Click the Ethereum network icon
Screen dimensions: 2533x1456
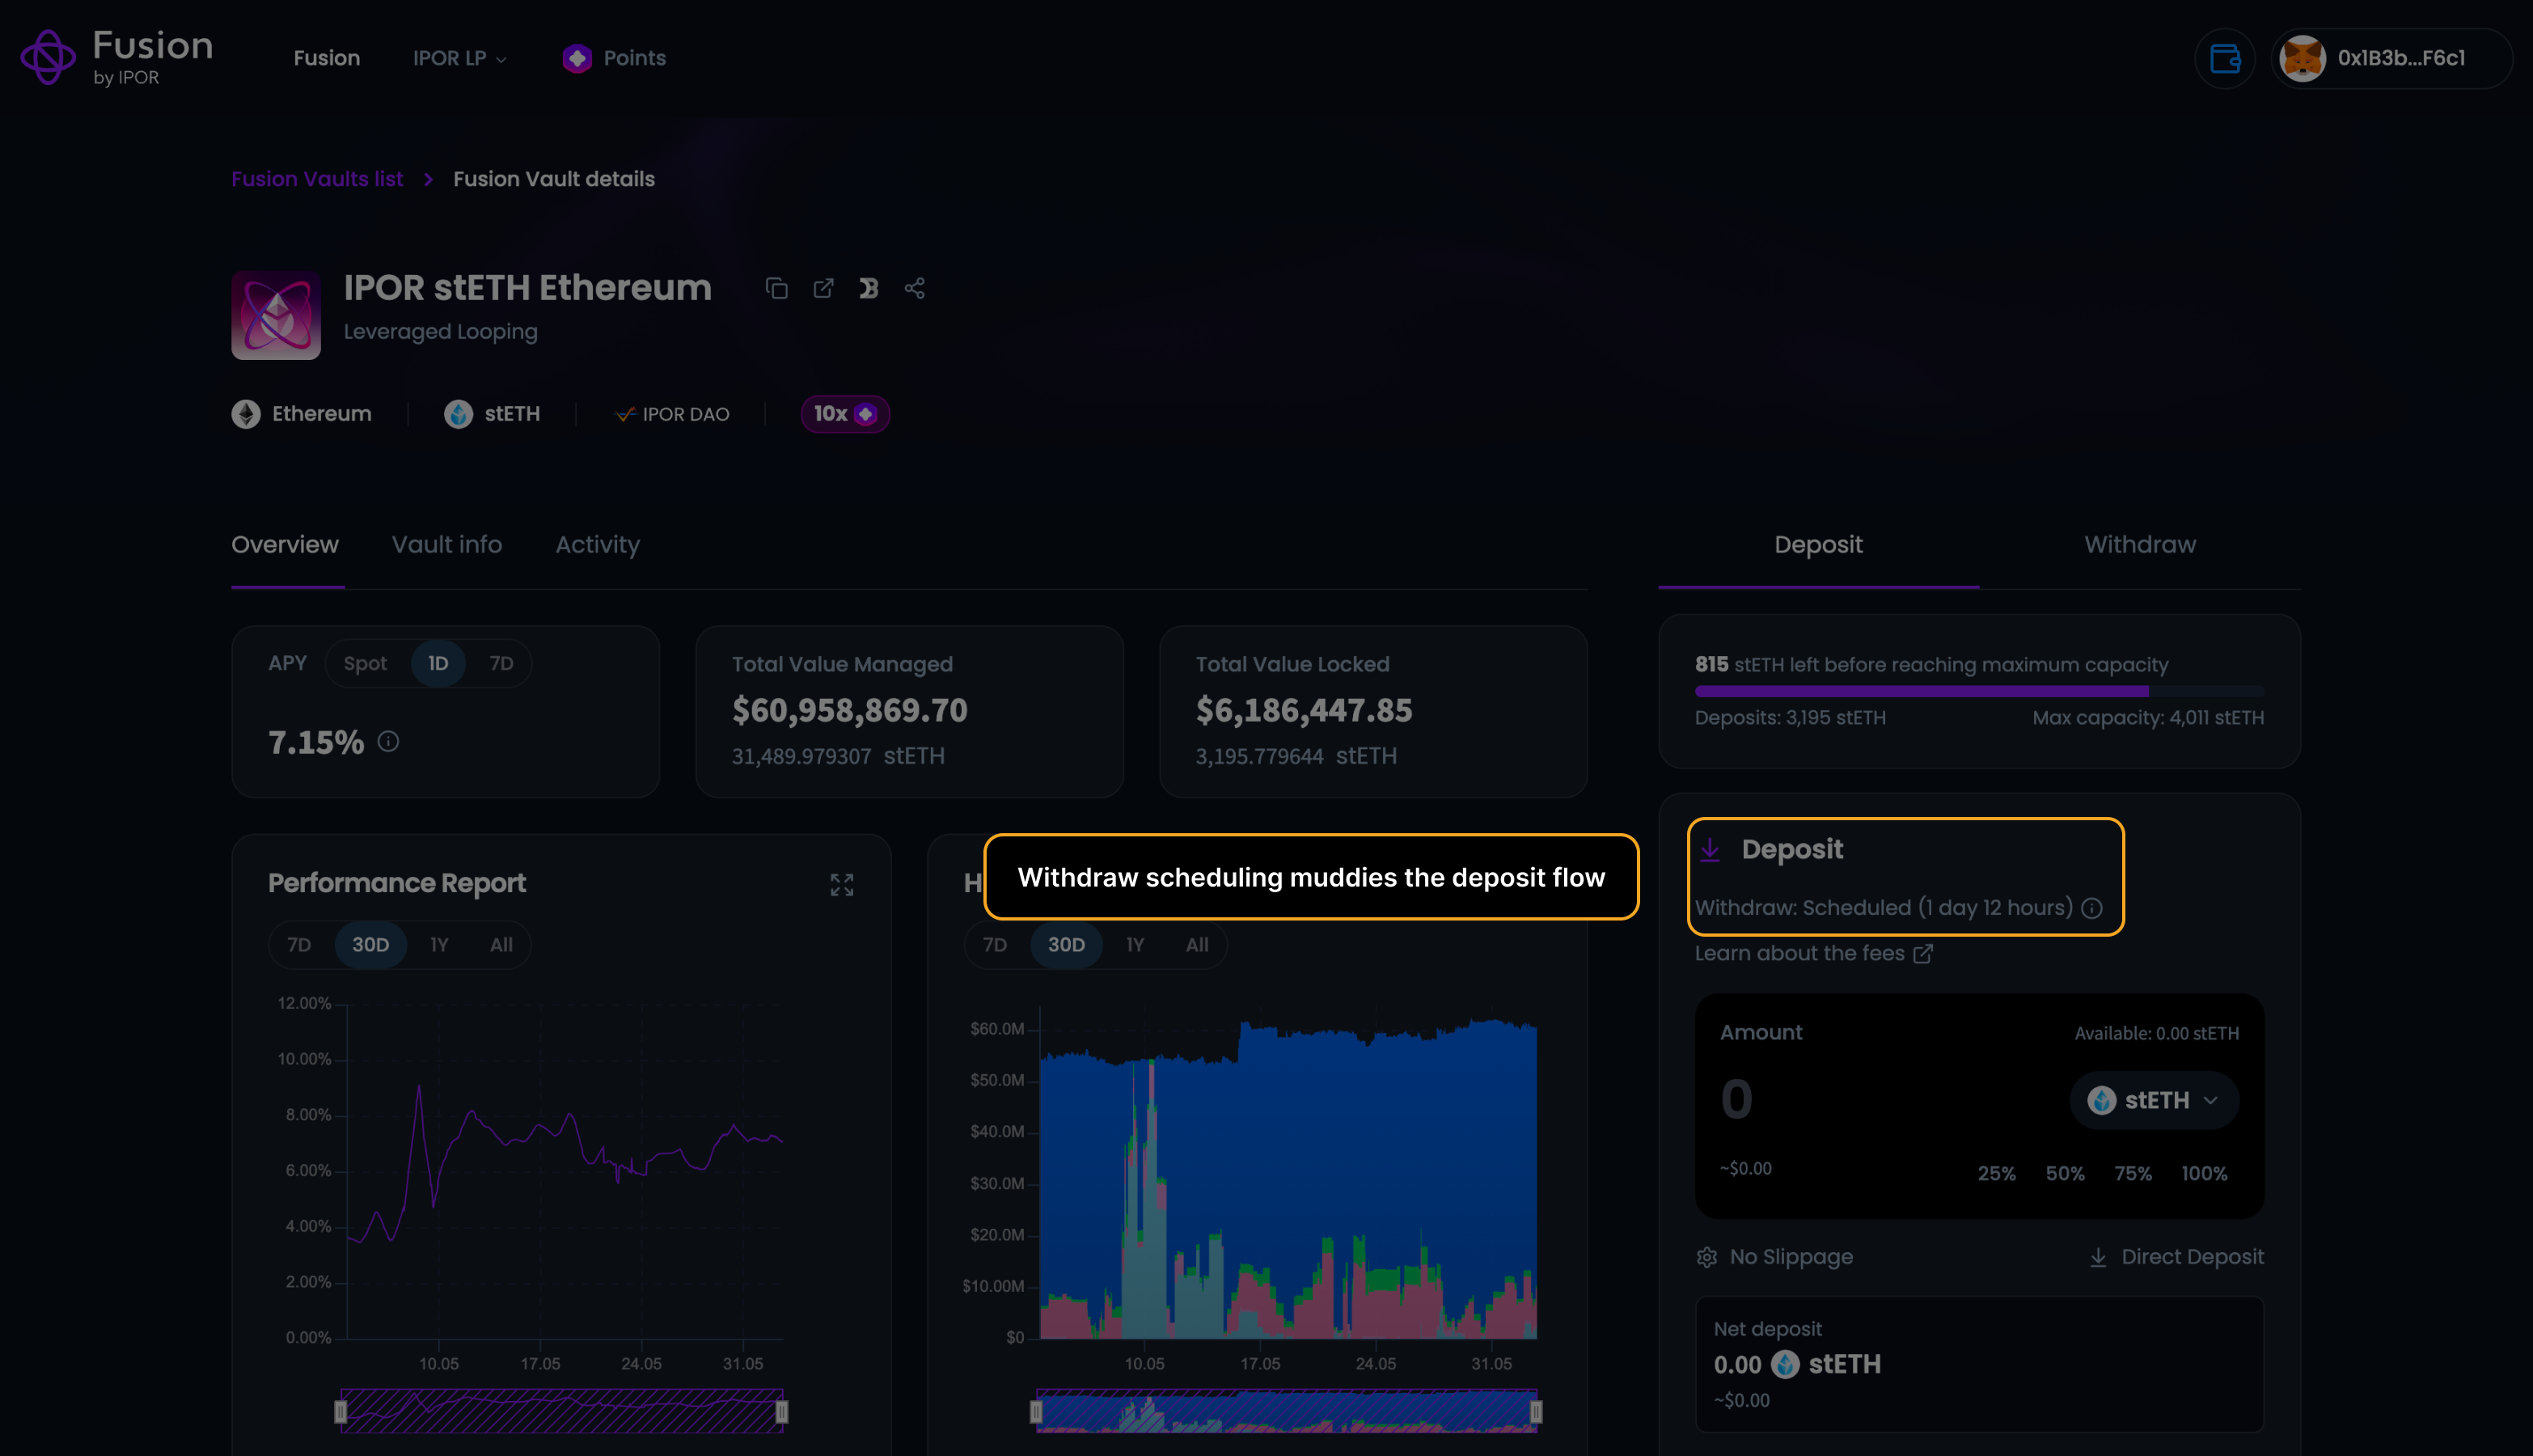pyautogui.click(x=246, y=414)
